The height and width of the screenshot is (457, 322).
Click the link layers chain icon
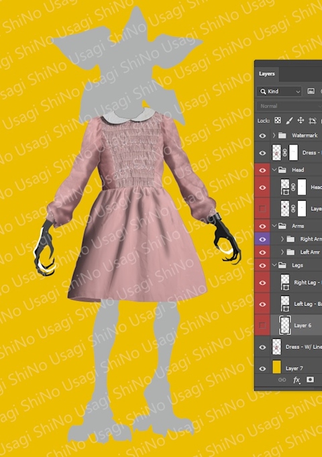tap(282, 380)
